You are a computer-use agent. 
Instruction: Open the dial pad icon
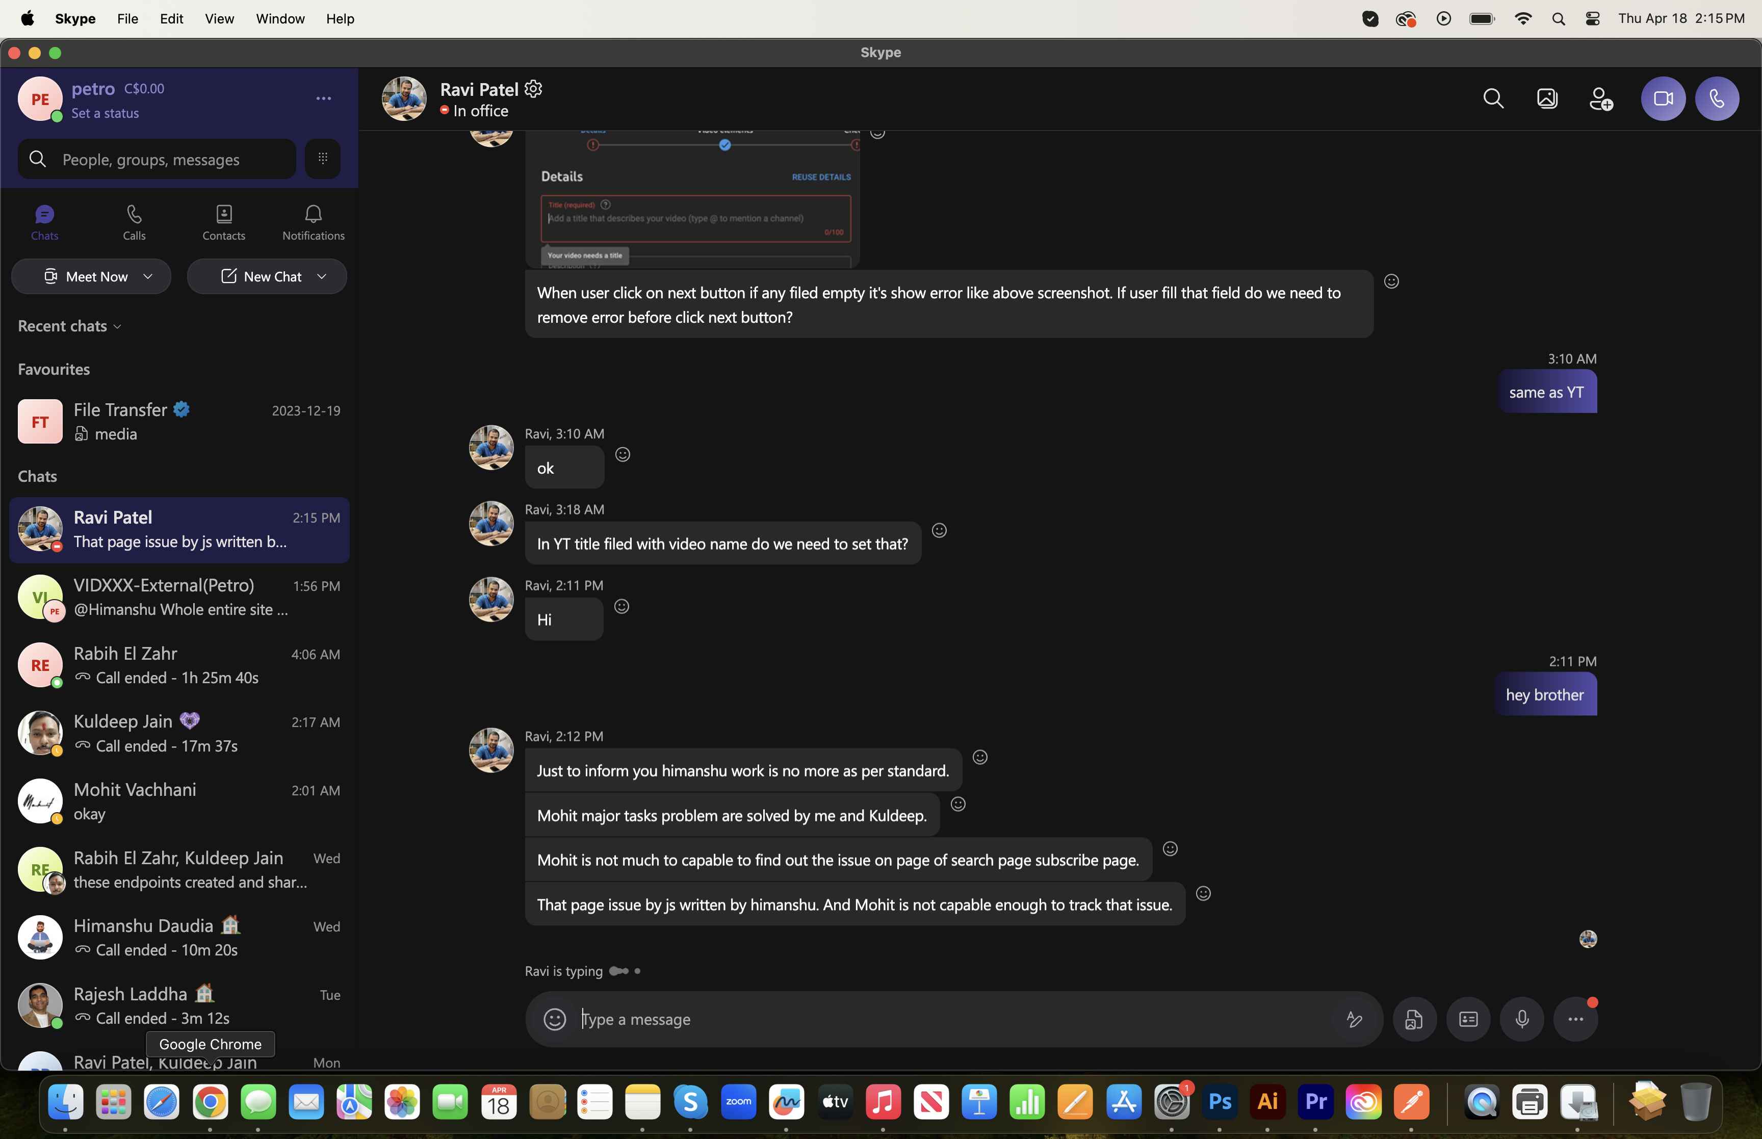323,158
